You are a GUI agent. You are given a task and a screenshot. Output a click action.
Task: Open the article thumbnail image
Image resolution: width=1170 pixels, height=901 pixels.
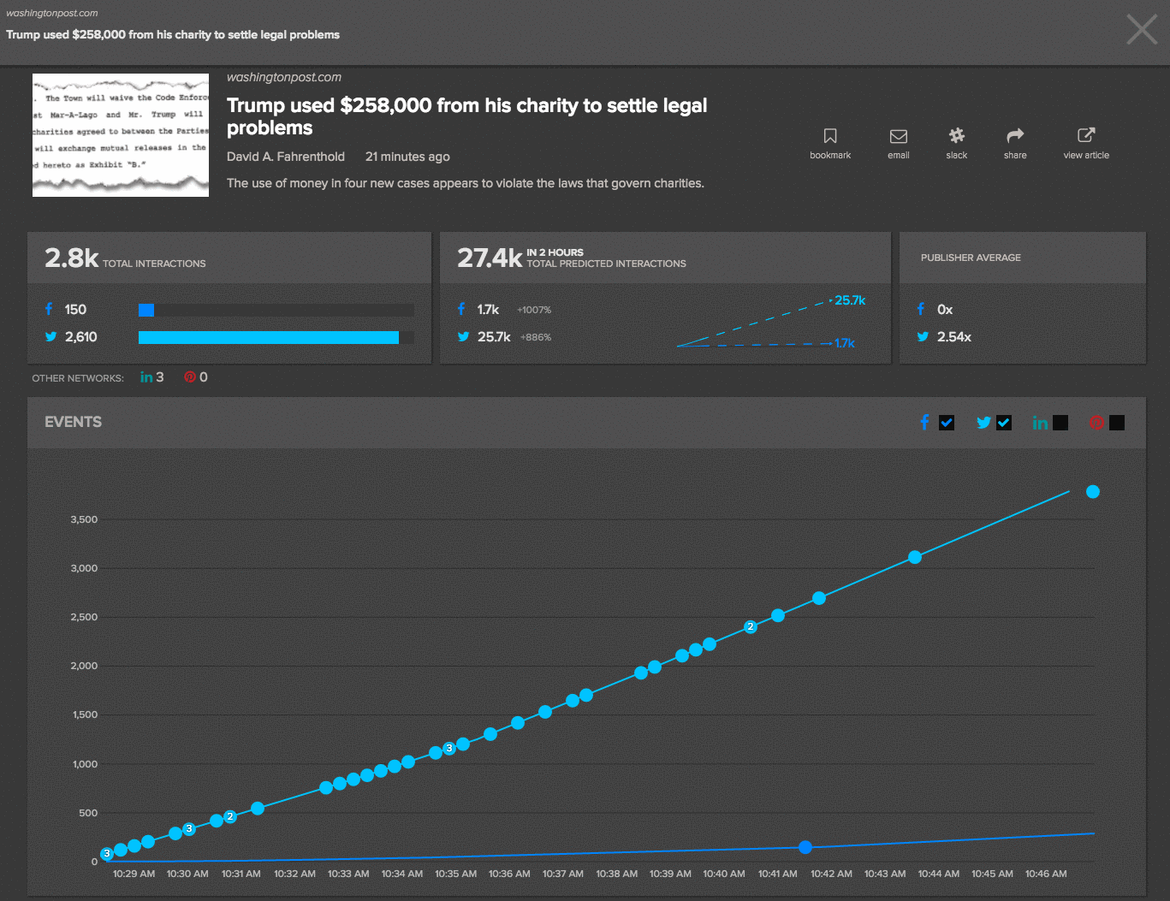[121, 135]
